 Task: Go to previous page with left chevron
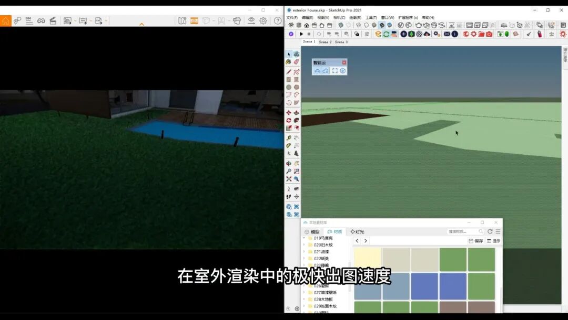[x=357, y=241]
